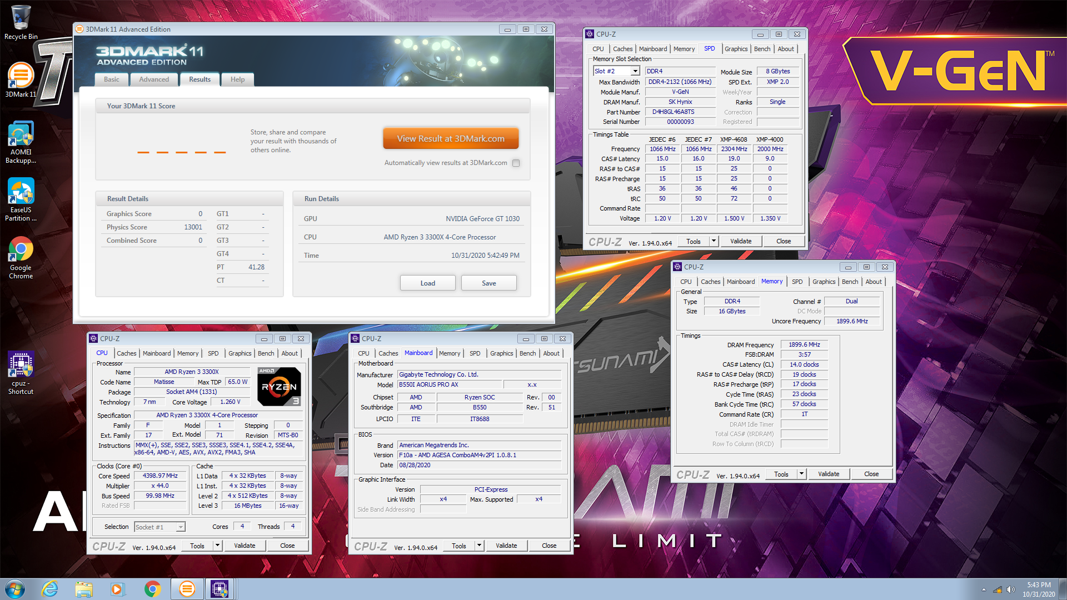Click Save button in Run Details
The height and width of the screenshot is (600, 1067).
(489, 283)
